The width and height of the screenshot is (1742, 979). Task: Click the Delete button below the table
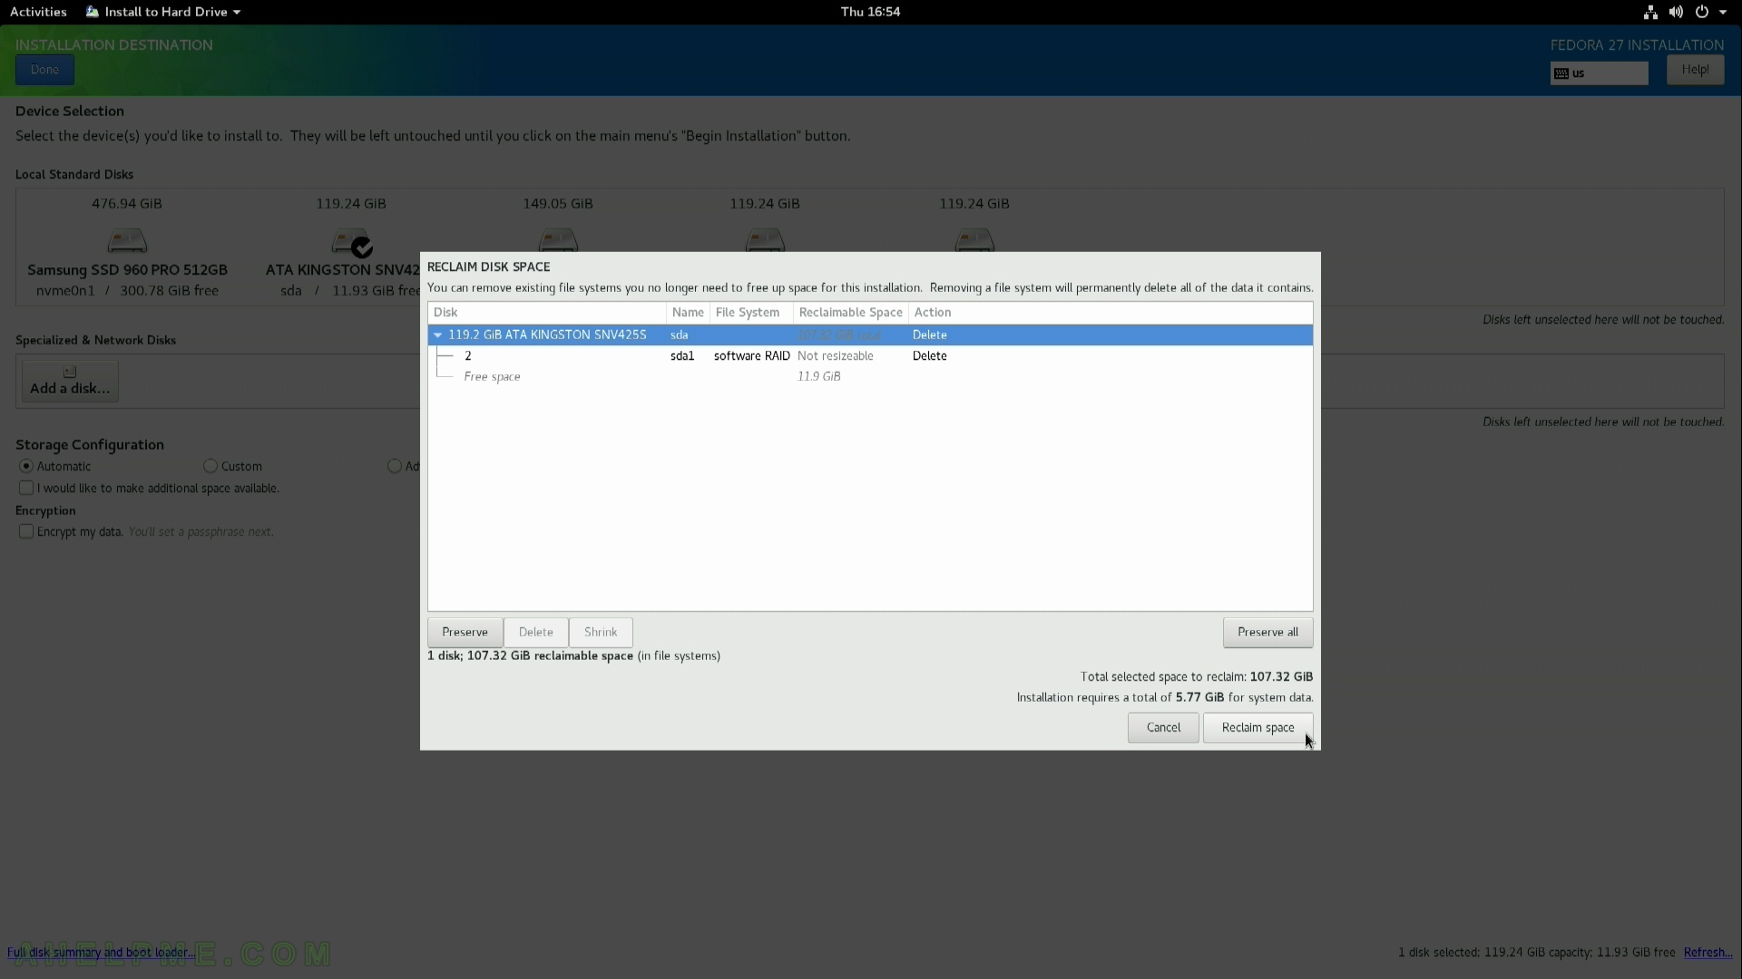[535, 632]
